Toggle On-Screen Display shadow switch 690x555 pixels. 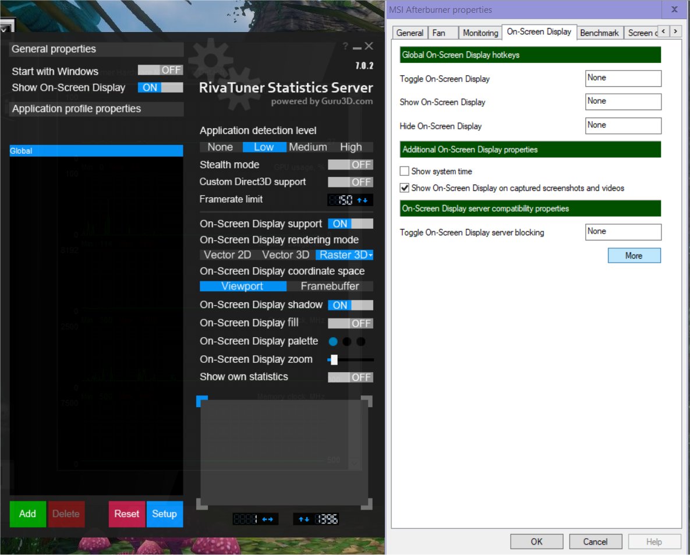coord(351,305)
